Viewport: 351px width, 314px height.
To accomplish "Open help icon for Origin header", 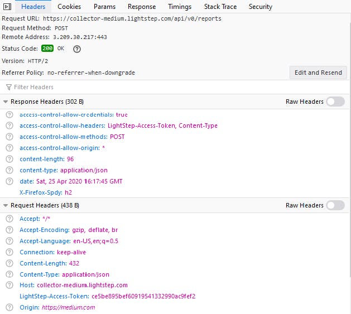I will point(9,307).
